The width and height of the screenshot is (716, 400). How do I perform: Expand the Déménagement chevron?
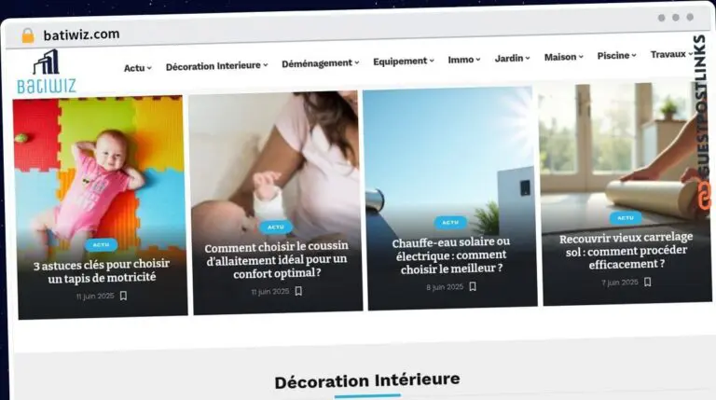pos(357,62)
